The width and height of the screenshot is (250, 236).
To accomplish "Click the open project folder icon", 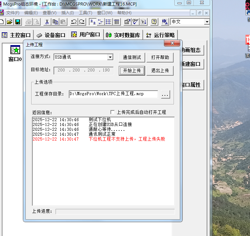I will point(10,22).
